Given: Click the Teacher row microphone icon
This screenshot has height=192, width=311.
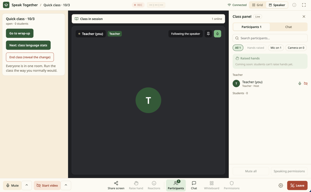Looking at the screenshot, I should pos(300,84).
